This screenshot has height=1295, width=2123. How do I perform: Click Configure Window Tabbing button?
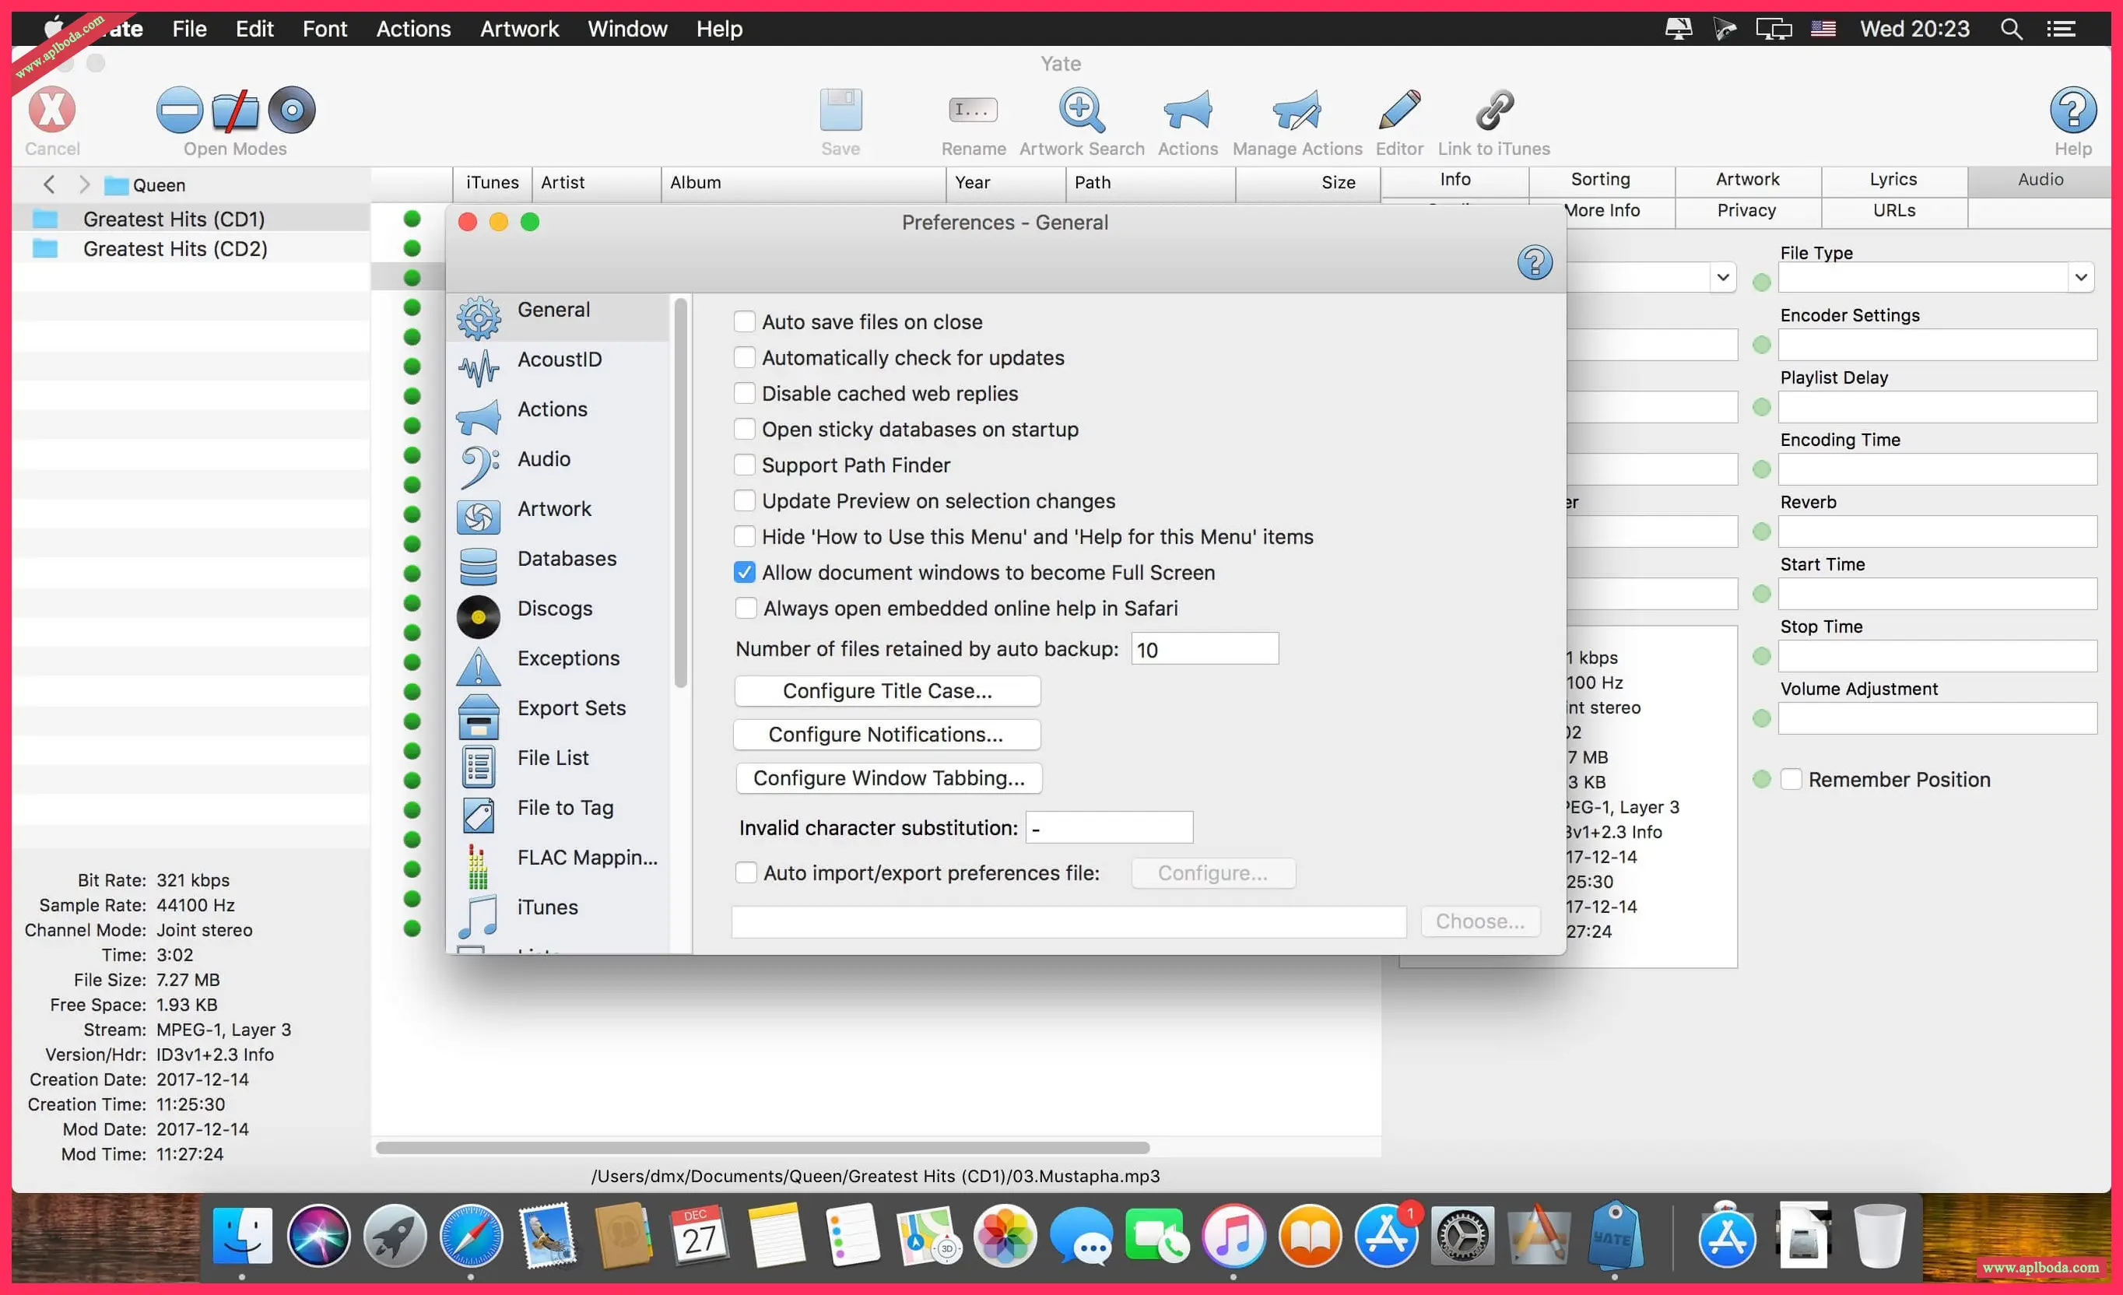click(x=888, y=778)
